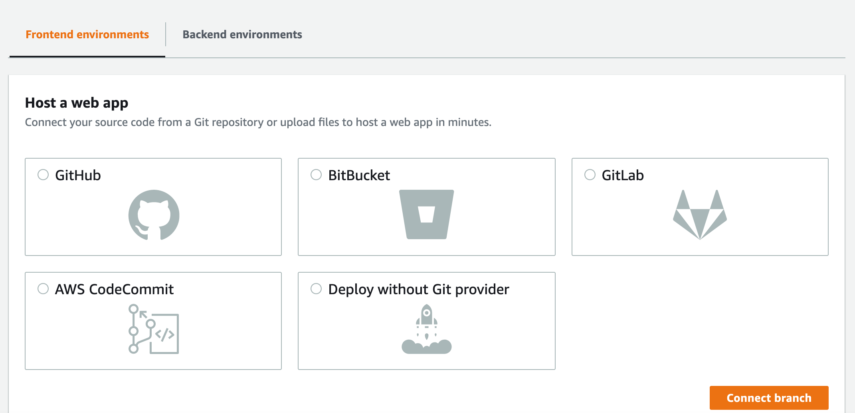Click the BitBucket label text
Screen dimensions: 855x413
(359, 175)
